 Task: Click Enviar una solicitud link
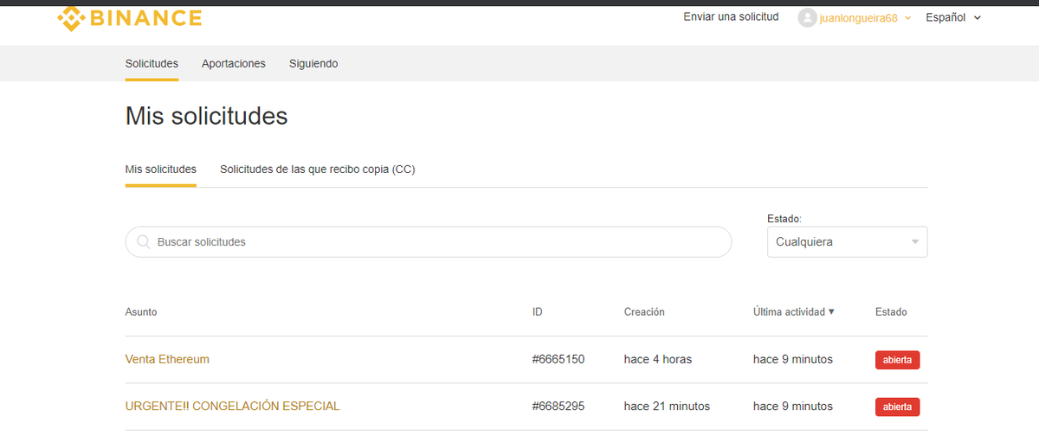(731, 17)
